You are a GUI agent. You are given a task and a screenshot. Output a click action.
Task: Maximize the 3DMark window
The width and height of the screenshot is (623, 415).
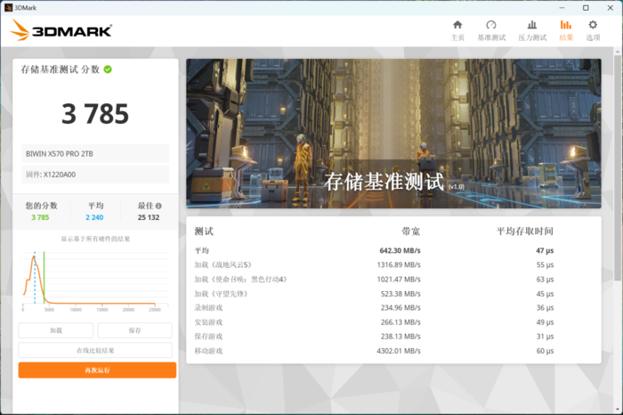(586, 7)
